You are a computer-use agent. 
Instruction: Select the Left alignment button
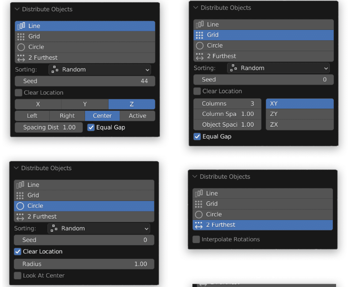coord(32,116)
